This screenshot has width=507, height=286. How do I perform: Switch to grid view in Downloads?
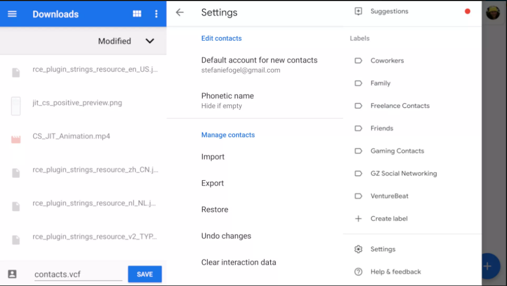137,13
